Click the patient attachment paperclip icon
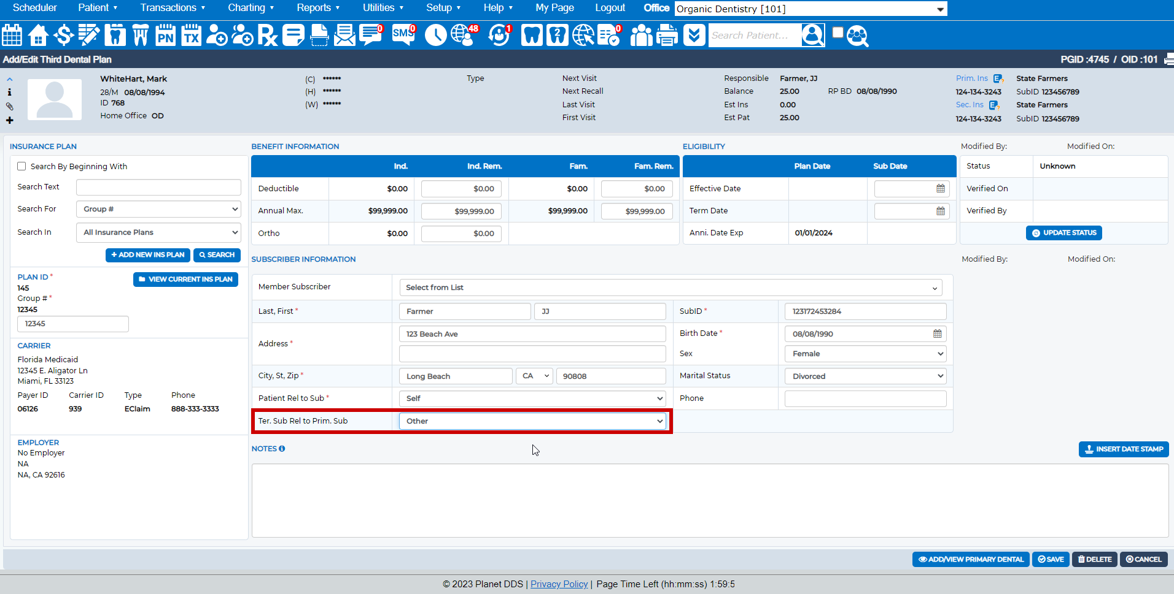 (9, 106)
